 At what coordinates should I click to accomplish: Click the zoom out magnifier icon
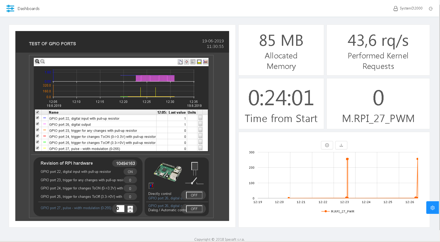tap(42, 61)
